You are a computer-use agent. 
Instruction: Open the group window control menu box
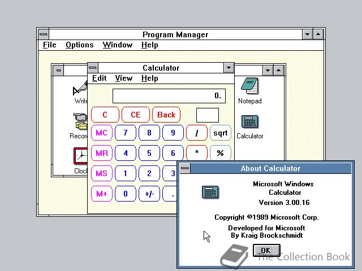tap(58, 70)
